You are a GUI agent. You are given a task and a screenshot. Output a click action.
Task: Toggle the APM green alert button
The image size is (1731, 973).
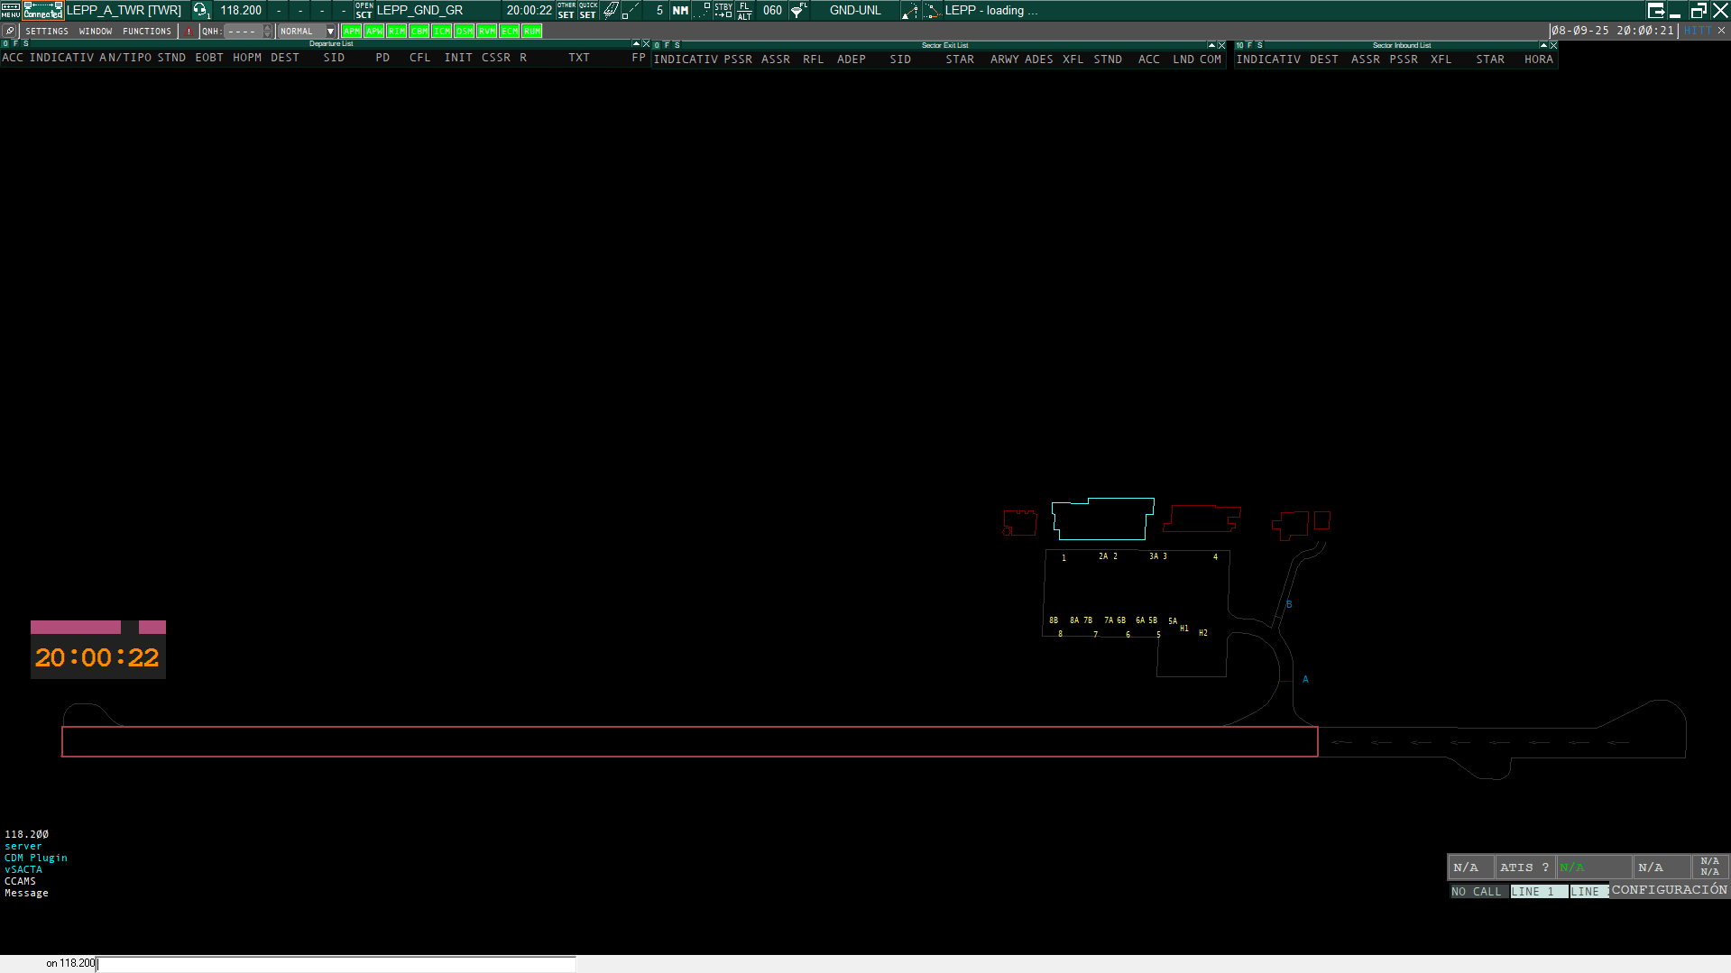coord(351,32)
